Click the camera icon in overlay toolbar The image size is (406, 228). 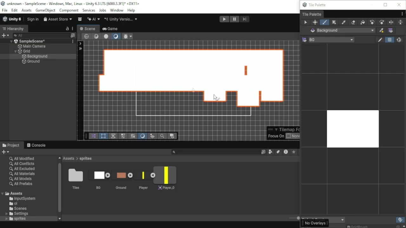[x=172, y=136]
